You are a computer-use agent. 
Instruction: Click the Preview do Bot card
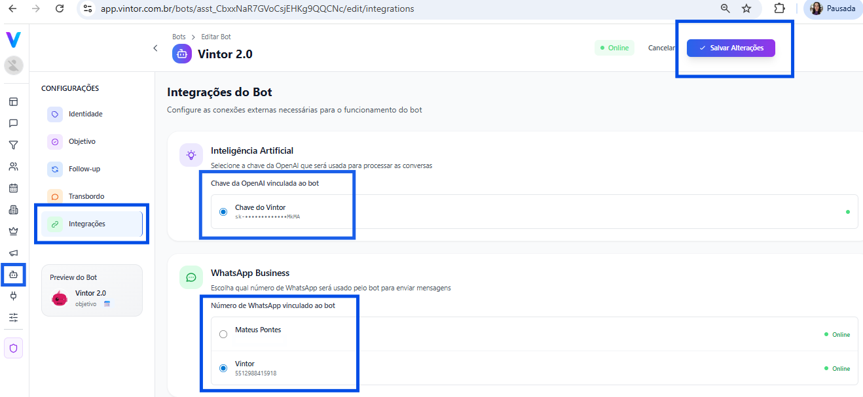click(92, 290)
